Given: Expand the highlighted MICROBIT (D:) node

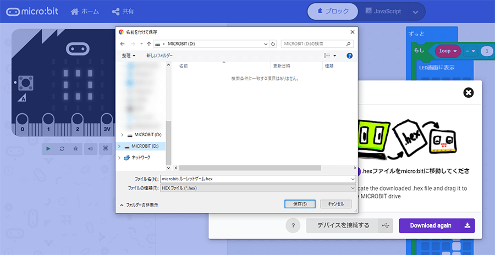Looking at the screenshot, I should 119,146.
